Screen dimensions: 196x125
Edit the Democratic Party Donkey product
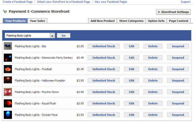coord(131,58)
